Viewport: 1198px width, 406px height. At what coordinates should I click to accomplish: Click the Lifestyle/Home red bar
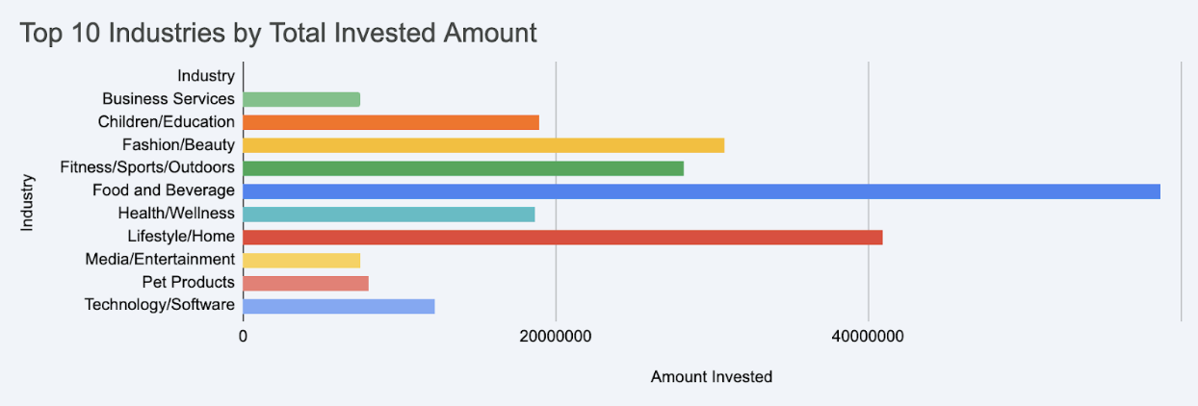coord(562,237)
